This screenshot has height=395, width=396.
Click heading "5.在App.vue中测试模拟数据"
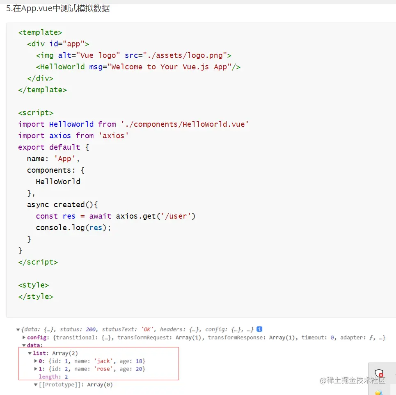[58, 8]
